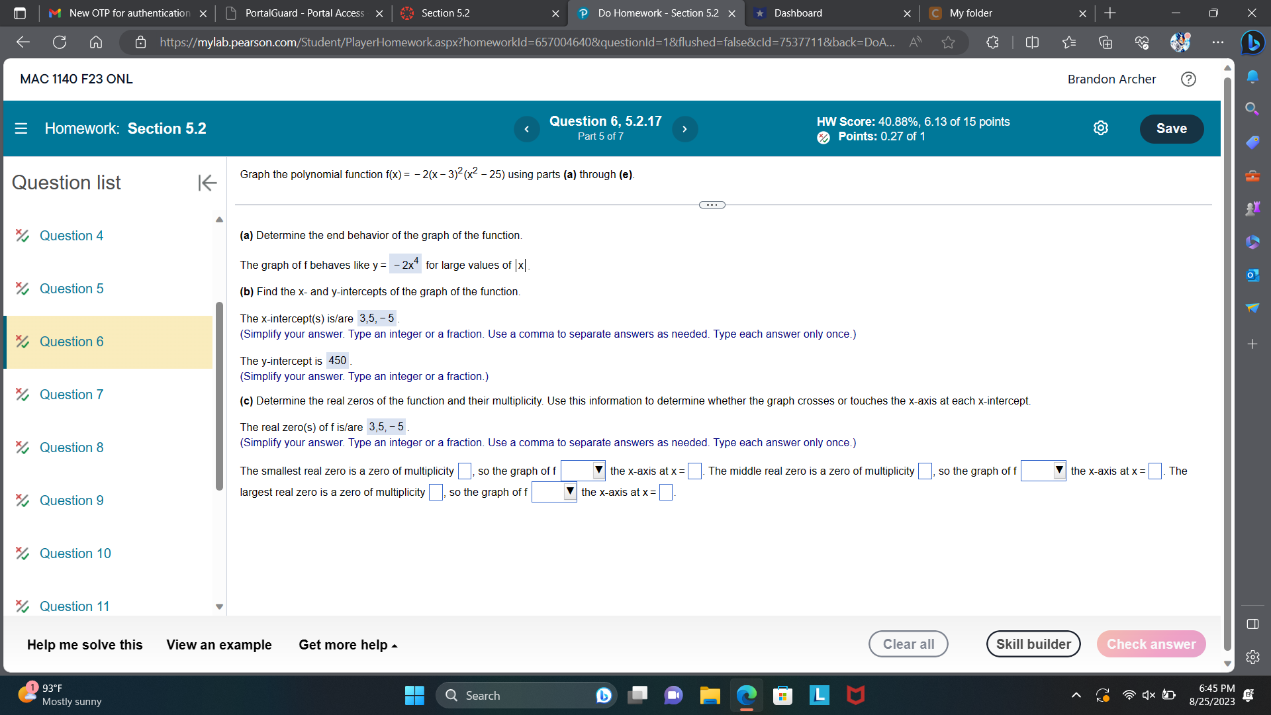Screen dimensions: 1271x715
Task: Open split screen in the toolbar
Action: 1033,42
